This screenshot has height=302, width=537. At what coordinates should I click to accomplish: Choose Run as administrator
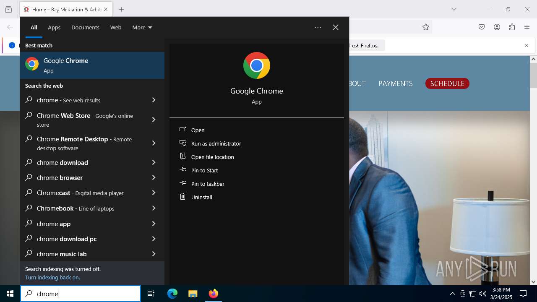(216, 143)
